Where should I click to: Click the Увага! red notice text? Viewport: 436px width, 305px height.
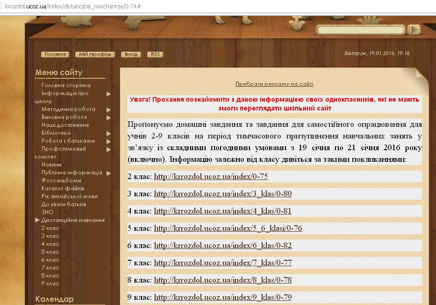[x=274, y=104]
